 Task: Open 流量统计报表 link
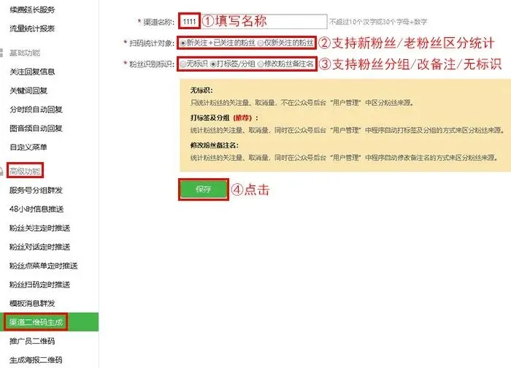pyautogui.click(x=32, y=28)
